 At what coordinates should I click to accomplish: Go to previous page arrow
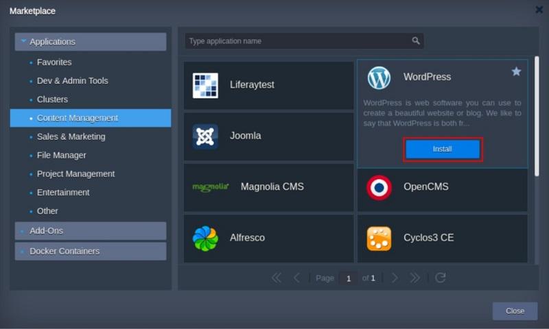pos(296,278)
